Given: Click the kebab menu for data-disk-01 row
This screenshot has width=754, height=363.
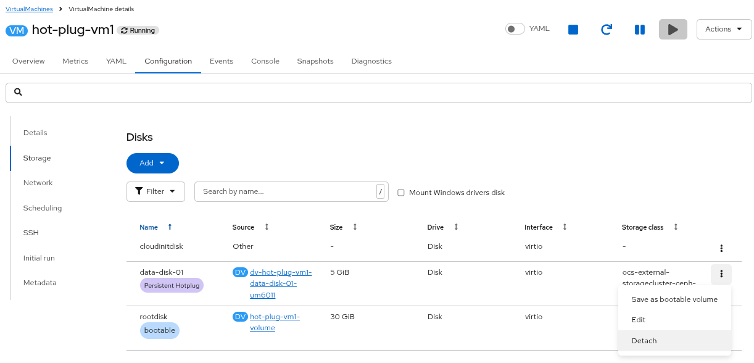Looking at the screenshot, I should point(721,274).
